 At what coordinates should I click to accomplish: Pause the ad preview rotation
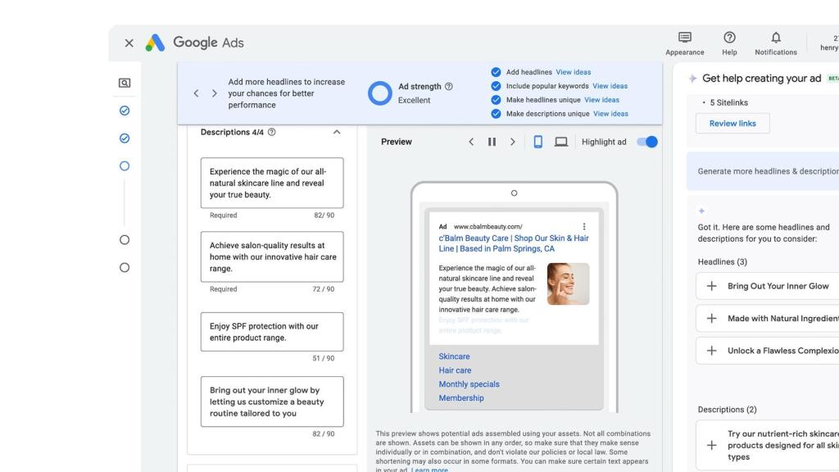[492, 142]
